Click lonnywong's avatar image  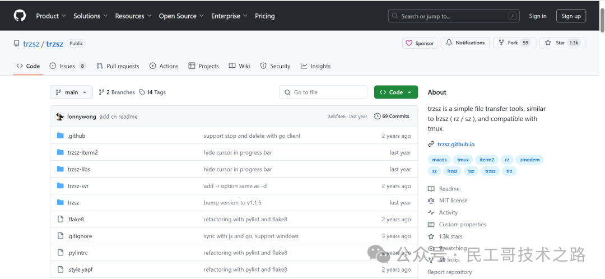pyautogui.click(x=60, y=117)
